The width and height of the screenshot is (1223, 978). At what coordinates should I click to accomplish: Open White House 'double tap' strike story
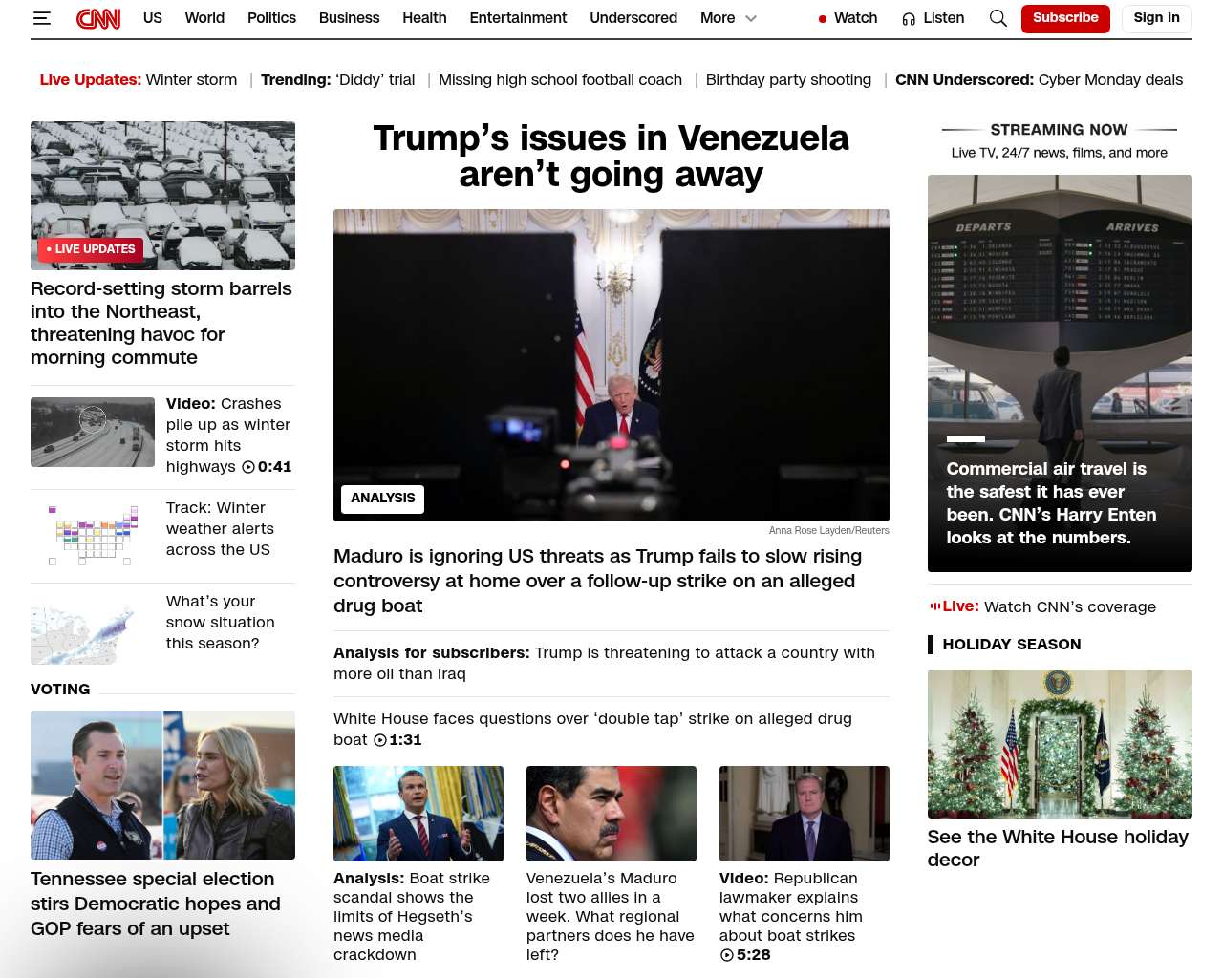coord(592,730)
